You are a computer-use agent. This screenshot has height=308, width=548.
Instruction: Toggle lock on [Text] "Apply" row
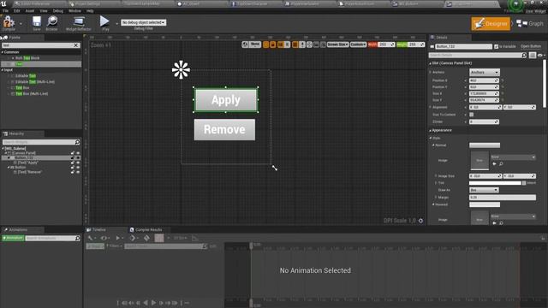(73, 163)
